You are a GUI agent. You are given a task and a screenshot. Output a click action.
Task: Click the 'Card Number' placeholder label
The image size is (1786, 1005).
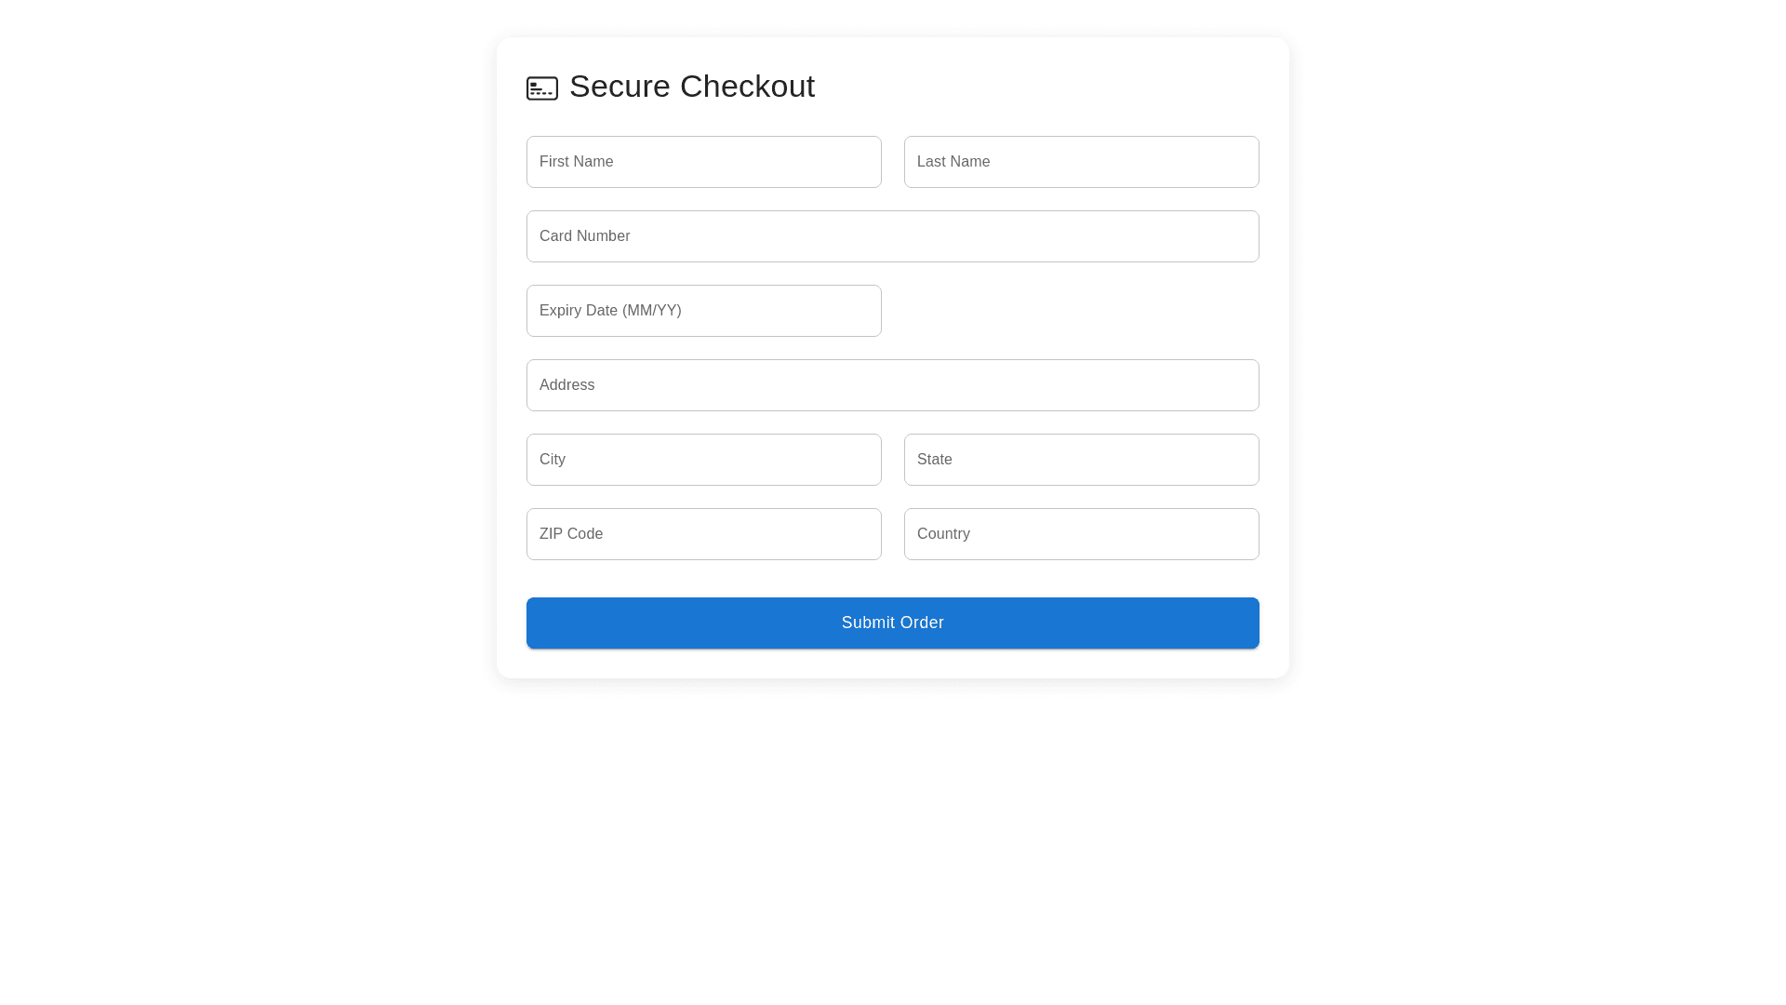pyautogui.click(x=584, y=236)
